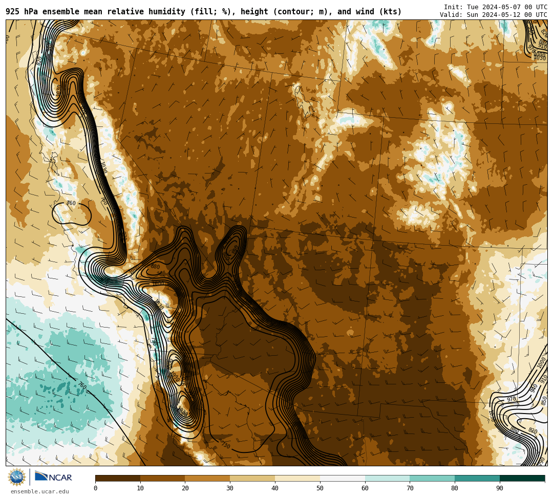The image size is (553, 498).
Task: Click the colorbar tick label 50
Action: click(x=320, y=488)
